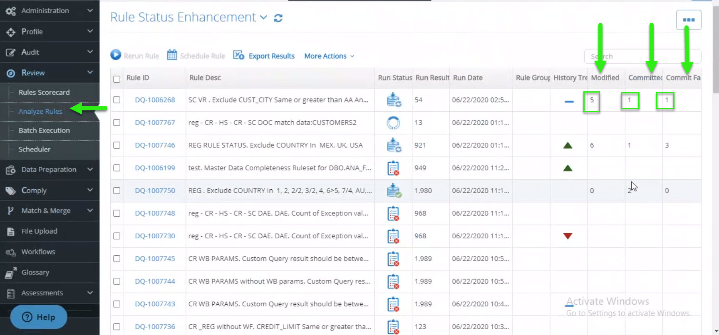Check the box for rule DQ-1007746
The width and height of the screenshot is (719, 335).
pyautogui.click(x=117, y=145)
